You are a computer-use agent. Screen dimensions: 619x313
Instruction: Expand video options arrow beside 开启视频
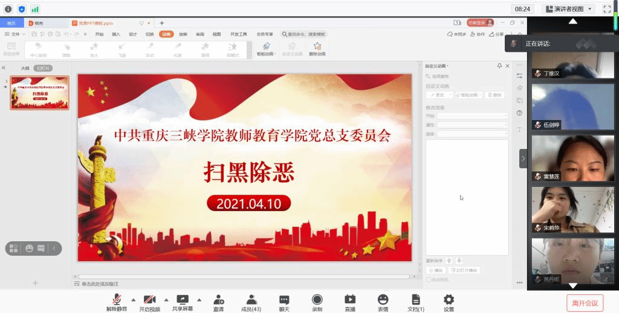166,299
